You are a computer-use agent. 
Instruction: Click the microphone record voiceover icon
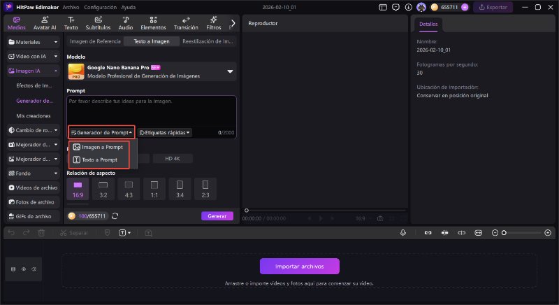[403, 233]
